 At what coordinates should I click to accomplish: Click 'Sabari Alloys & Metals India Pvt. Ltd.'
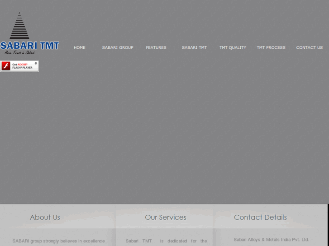271,240
